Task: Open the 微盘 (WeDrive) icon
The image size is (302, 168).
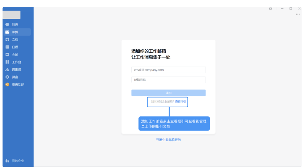Action: point(7,77)
